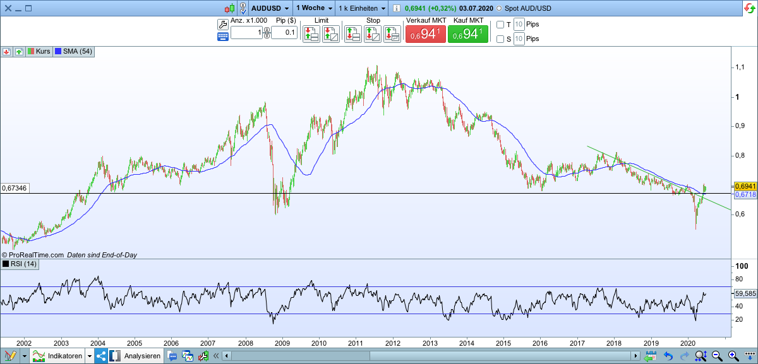Click the anchor link icon beside AUDUSD
The image size is (758, 364).
tap(243, 8)
